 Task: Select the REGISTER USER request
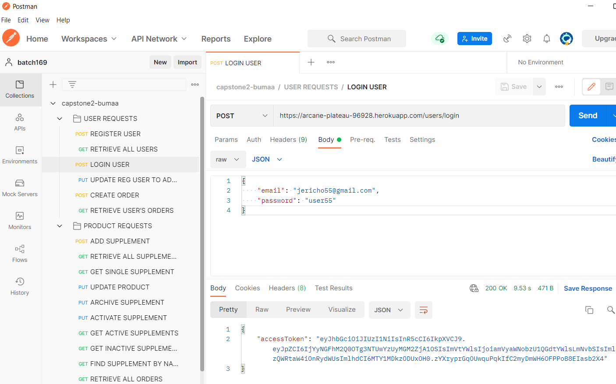(x=115, y=134)
